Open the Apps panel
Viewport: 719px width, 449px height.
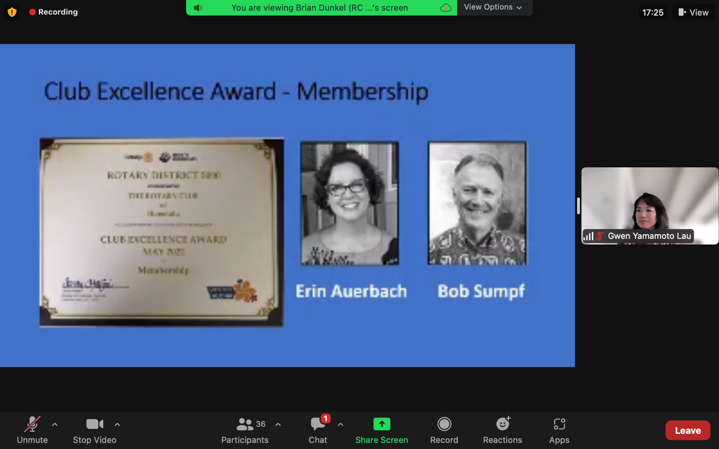coord(559,430)
